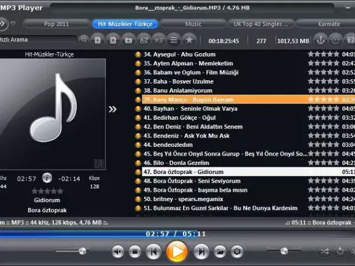The width and height of the screenshot is (355, 266).
Task: Expand the round info button beside elapsed time
Action: tap(47, 178)
